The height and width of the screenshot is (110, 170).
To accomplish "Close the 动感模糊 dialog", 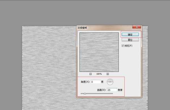I will pyautogui.click(x=137, y=27).
